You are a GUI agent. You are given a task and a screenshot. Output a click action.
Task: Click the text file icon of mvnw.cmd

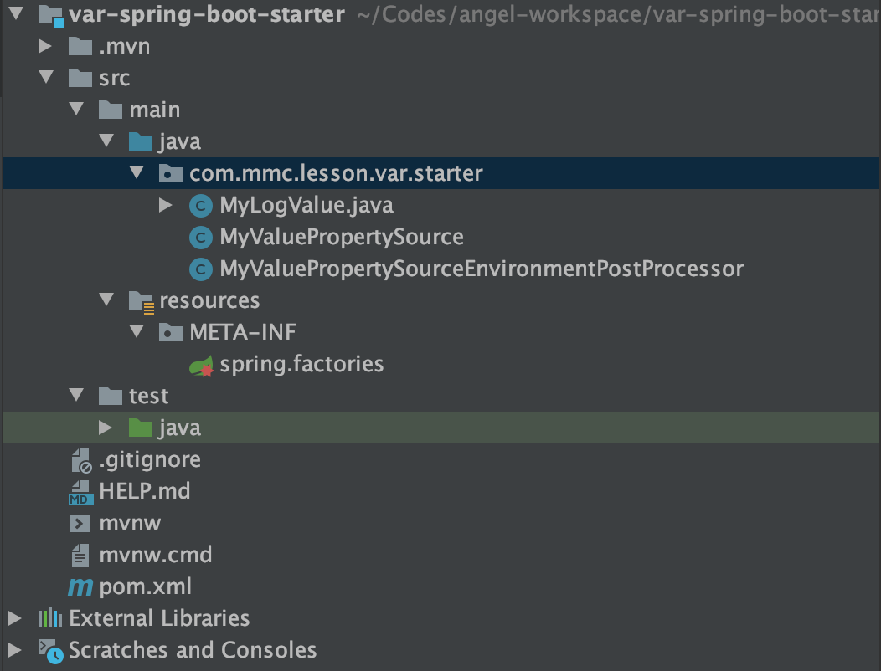coord(80,556)
